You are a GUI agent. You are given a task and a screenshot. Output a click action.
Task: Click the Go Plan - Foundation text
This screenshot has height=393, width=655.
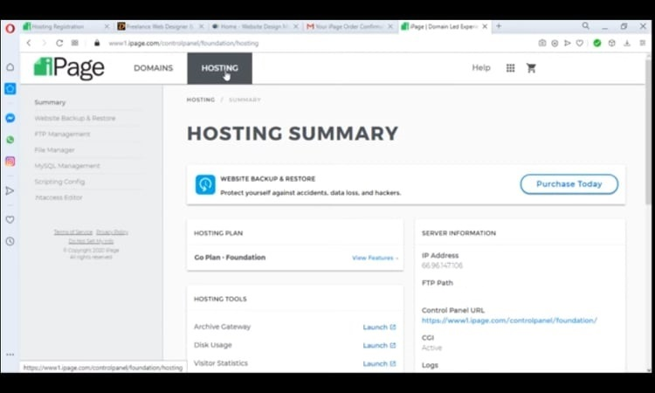[x=230, y=258]
